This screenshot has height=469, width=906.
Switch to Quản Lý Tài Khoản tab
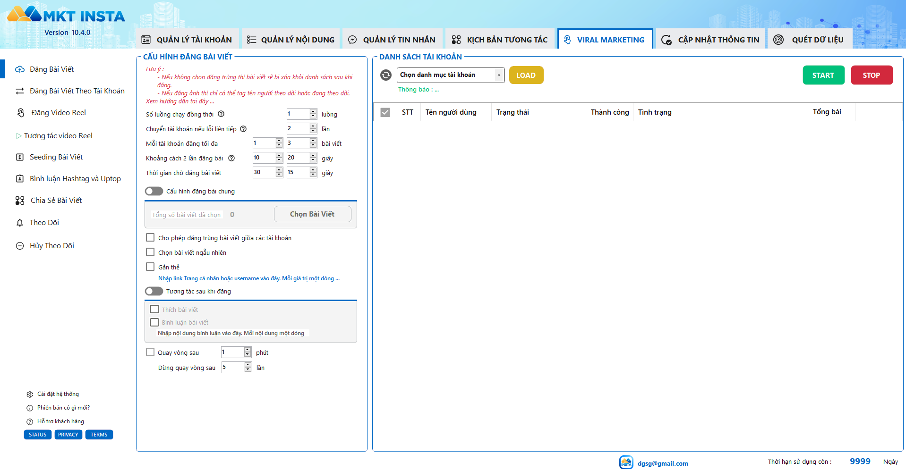[187, 40]
